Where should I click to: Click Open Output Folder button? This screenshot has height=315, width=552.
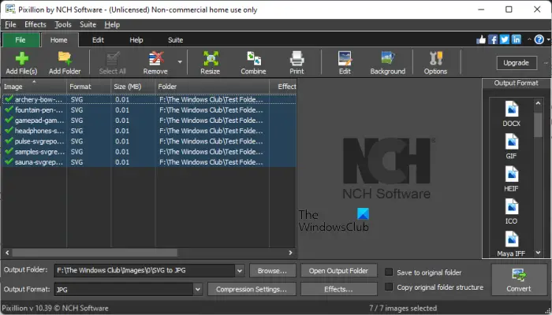(x=338, y=271)
